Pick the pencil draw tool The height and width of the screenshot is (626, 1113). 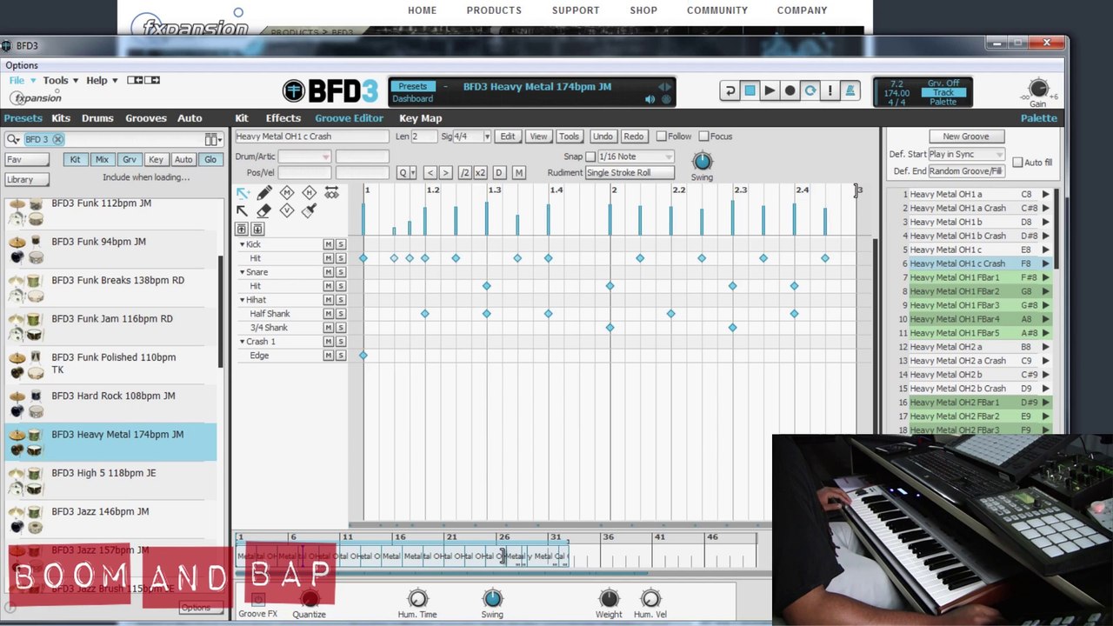[264, 193]
